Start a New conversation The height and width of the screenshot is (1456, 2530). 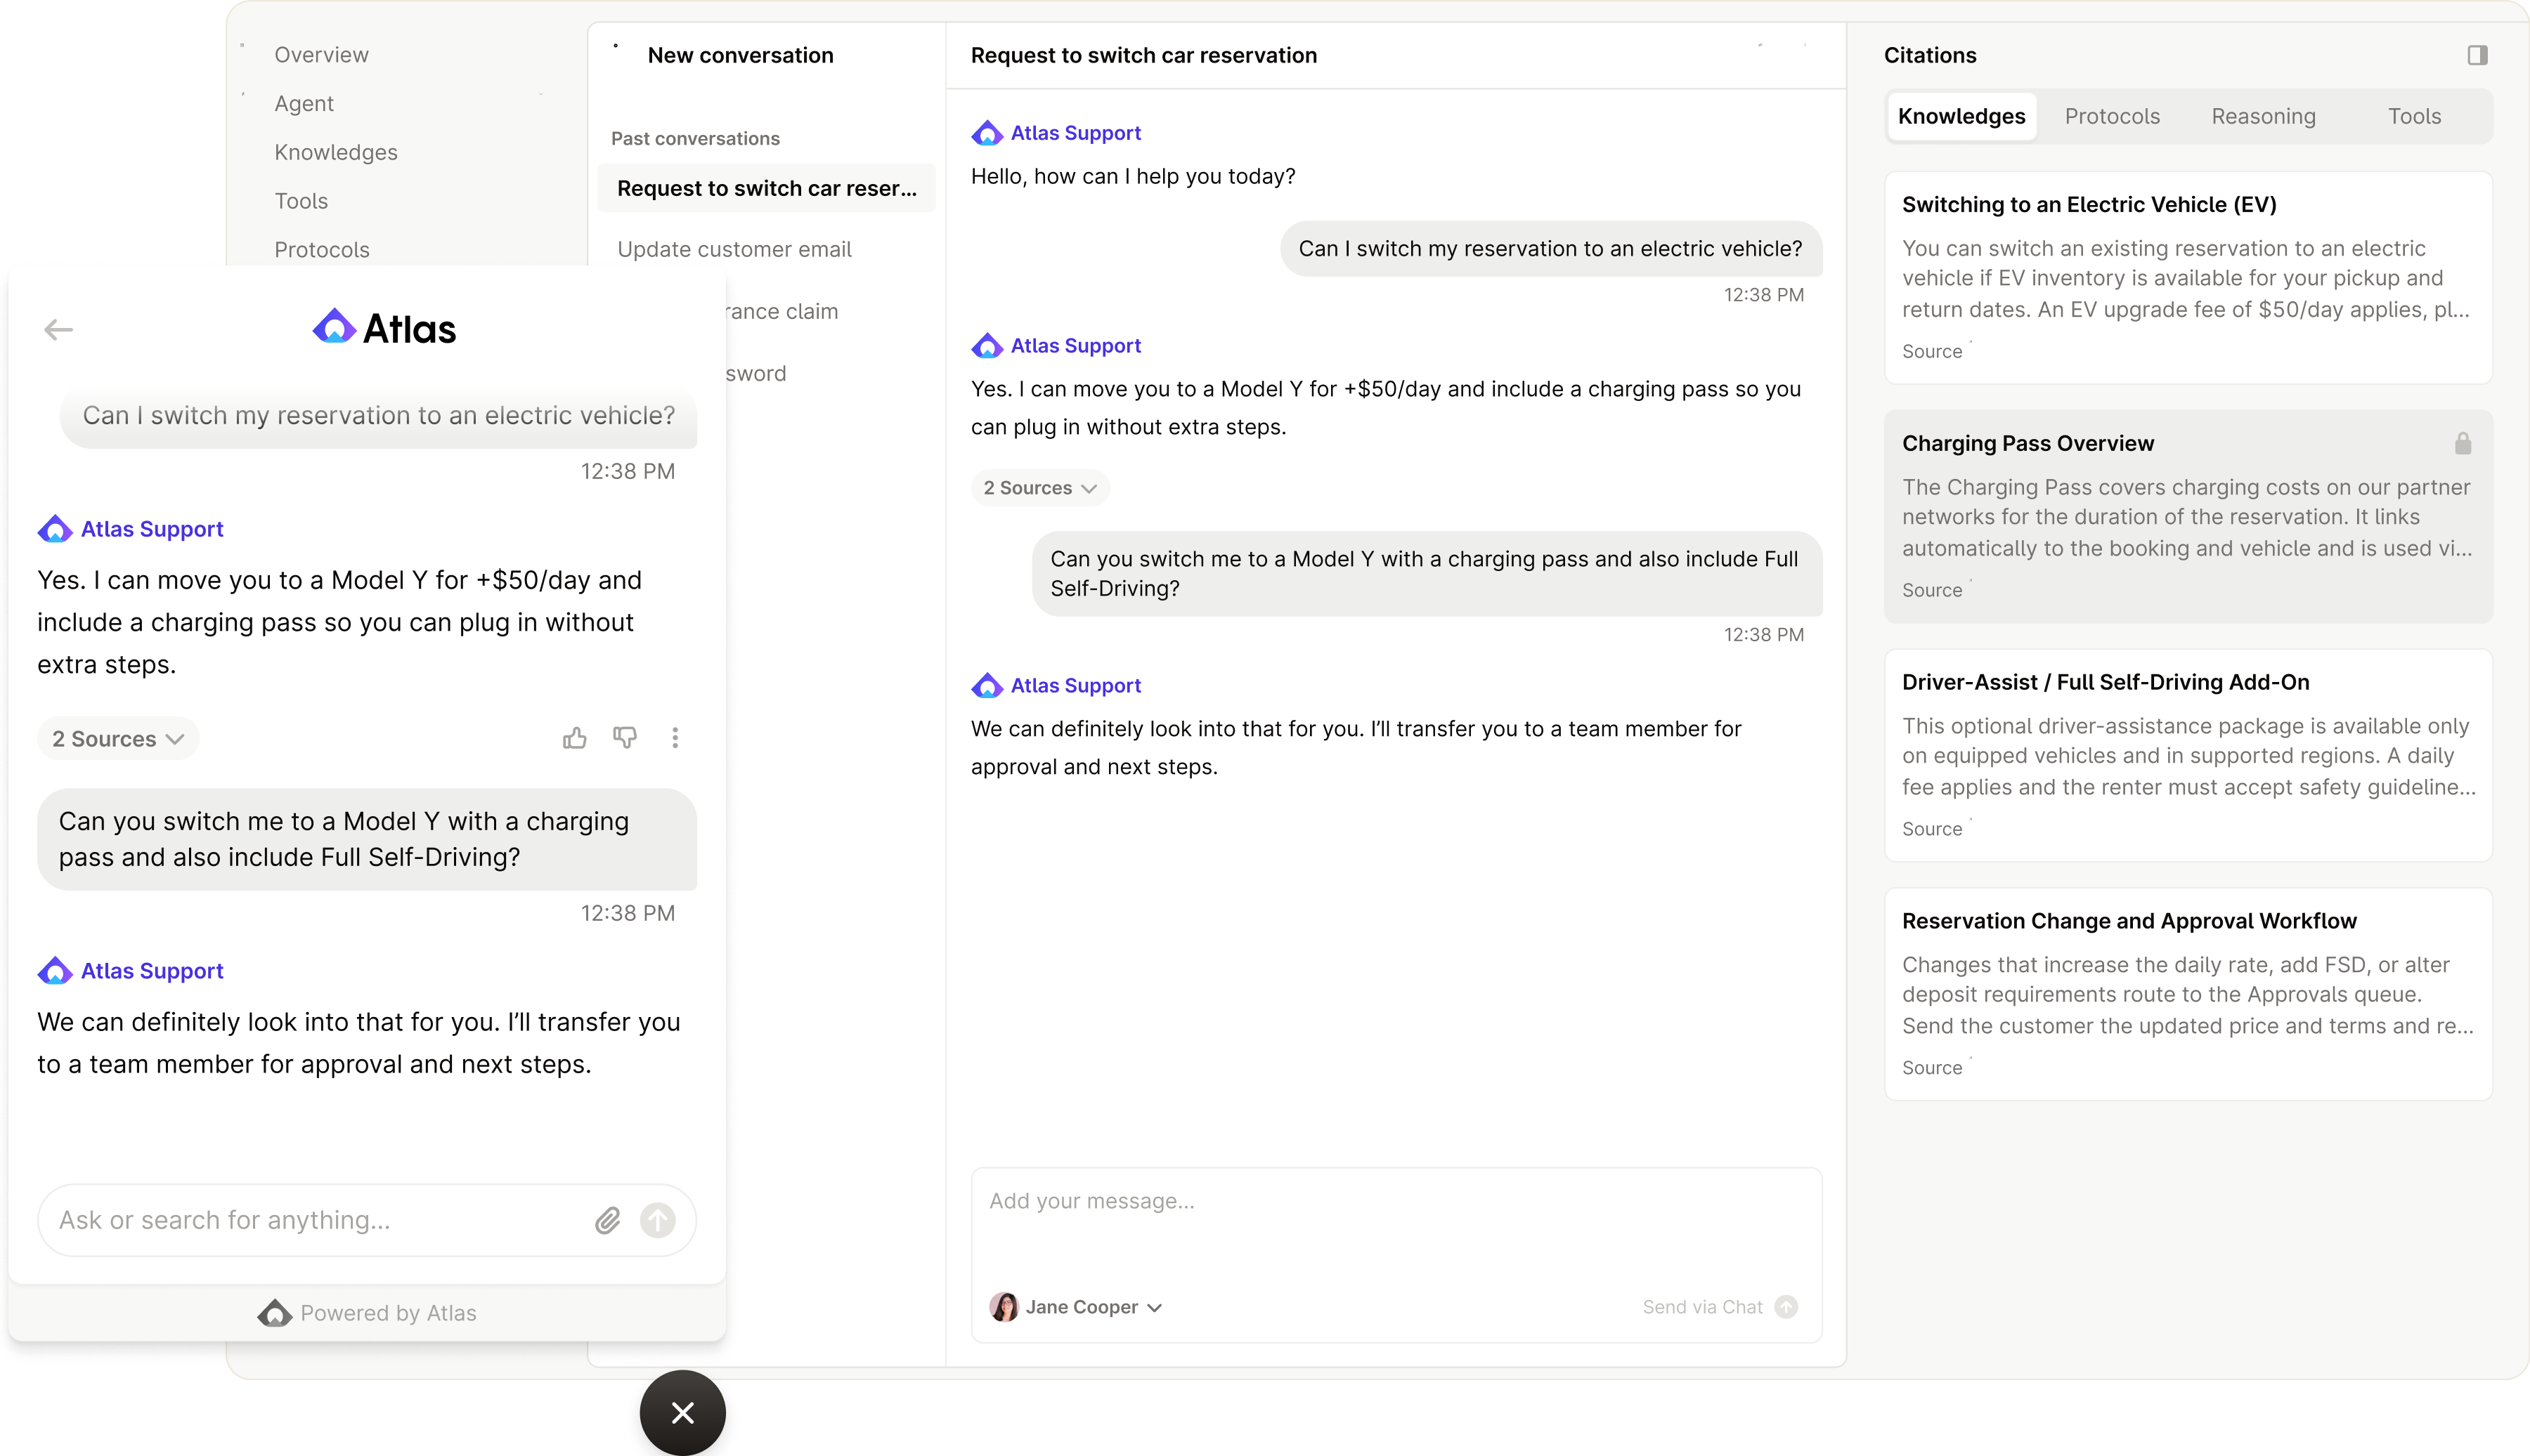coord(739,55)
